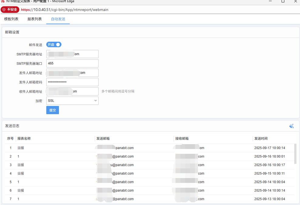This screenshot has height=205, width=300.
Task: Focus the SMTP服务器端口 field showing 465
Action: (72, 63)
